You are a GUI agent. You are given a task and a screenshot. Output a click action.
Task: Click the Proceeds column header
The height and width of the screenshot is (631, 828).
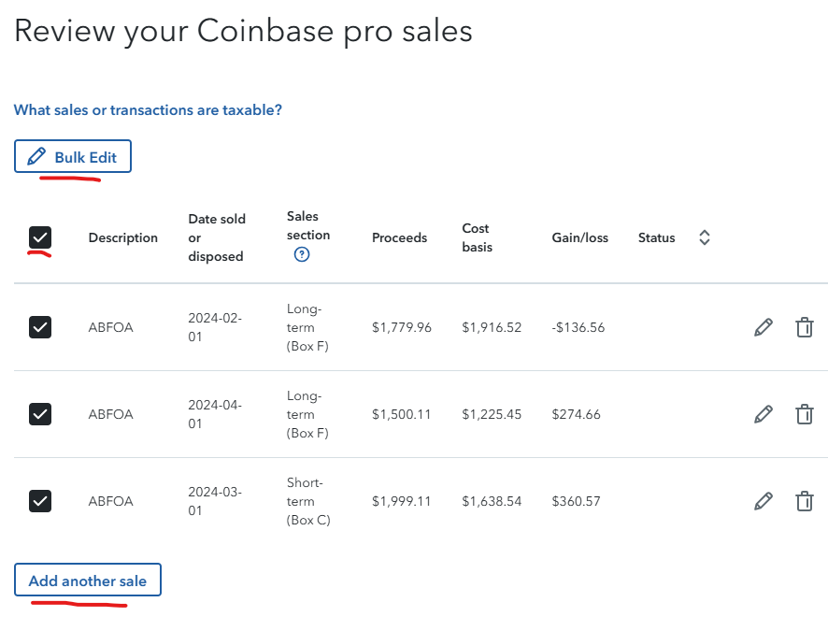click(x=399, y=237)
